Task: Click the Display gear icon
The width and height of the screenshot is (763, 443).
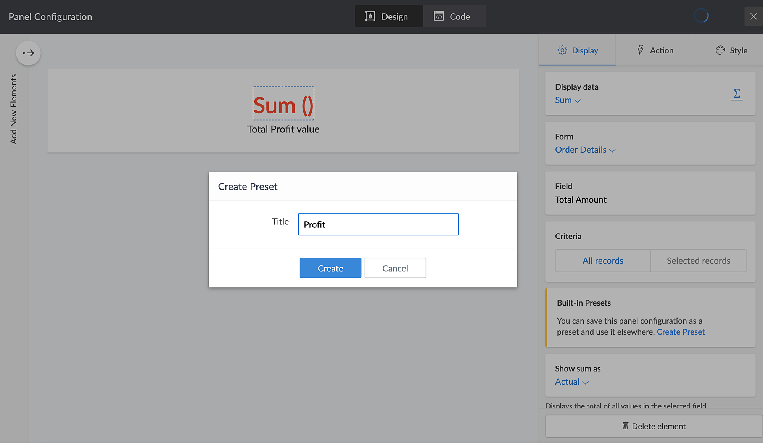Action: 562,50
